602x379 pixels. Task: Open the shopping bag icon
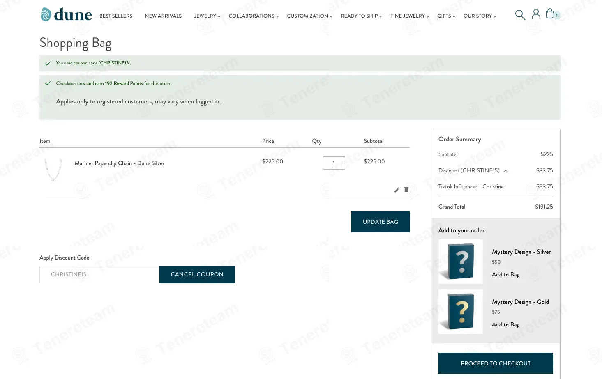coord(550,14)
